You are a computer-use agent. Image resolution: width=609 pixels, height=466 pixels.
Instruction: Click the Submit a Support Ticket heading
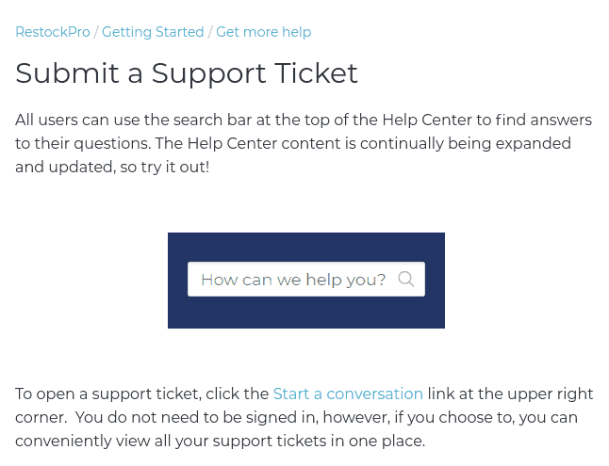click(x=187, y=73)
